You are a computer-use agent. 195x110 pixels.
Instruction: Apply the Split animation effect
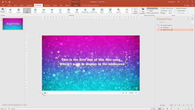(x=52, y=10)
